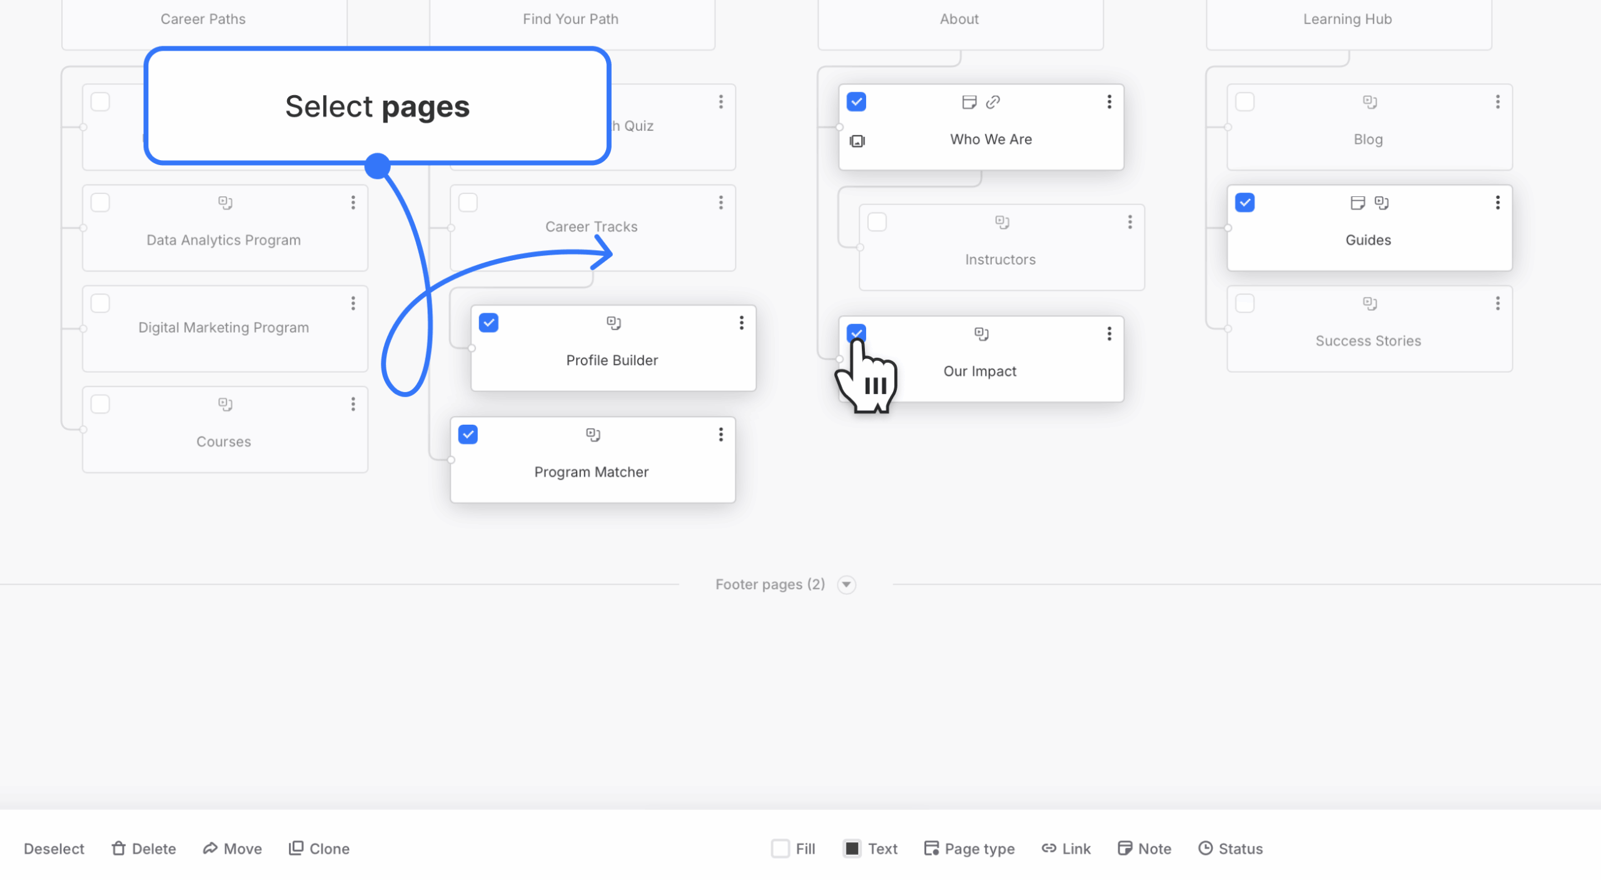Select the Instructors page checkbox
This screenshot has height=880, width=1601.
pyautogui.click(x=877, y=222)
